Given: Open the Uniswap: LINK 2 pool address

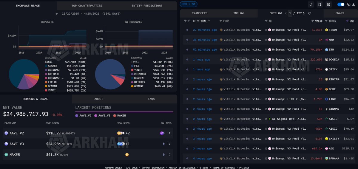Looking at the screenshot, I should tap(288, 99).
